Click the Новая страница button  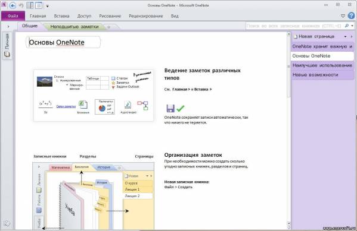pyautogui.click(x=314, y=36)
